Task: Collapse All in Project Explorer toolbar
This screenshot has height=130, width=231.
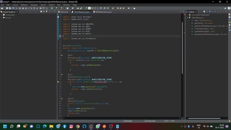Action: tap(41, 12)
